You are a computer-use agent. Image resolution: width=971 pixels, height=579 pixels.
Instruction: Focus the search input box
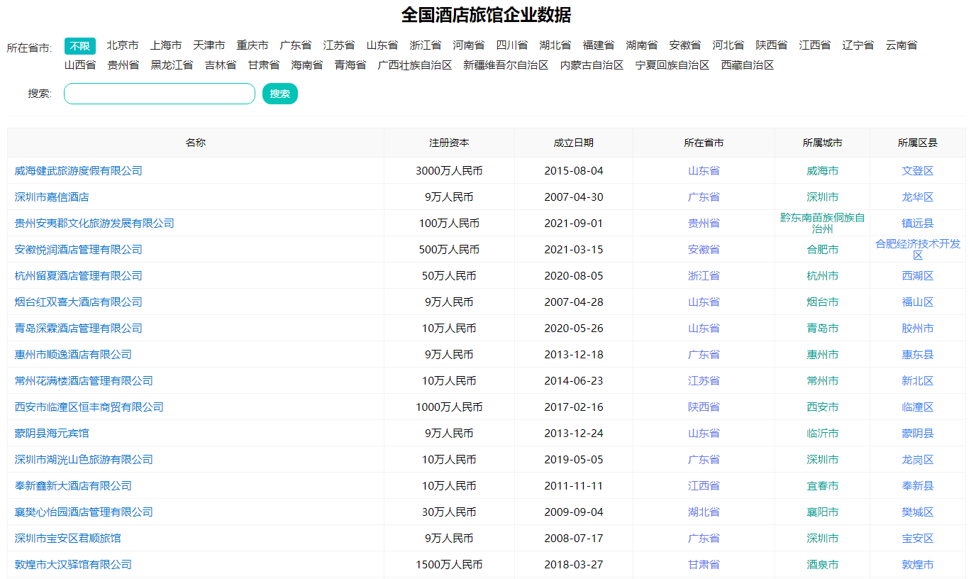160,94
